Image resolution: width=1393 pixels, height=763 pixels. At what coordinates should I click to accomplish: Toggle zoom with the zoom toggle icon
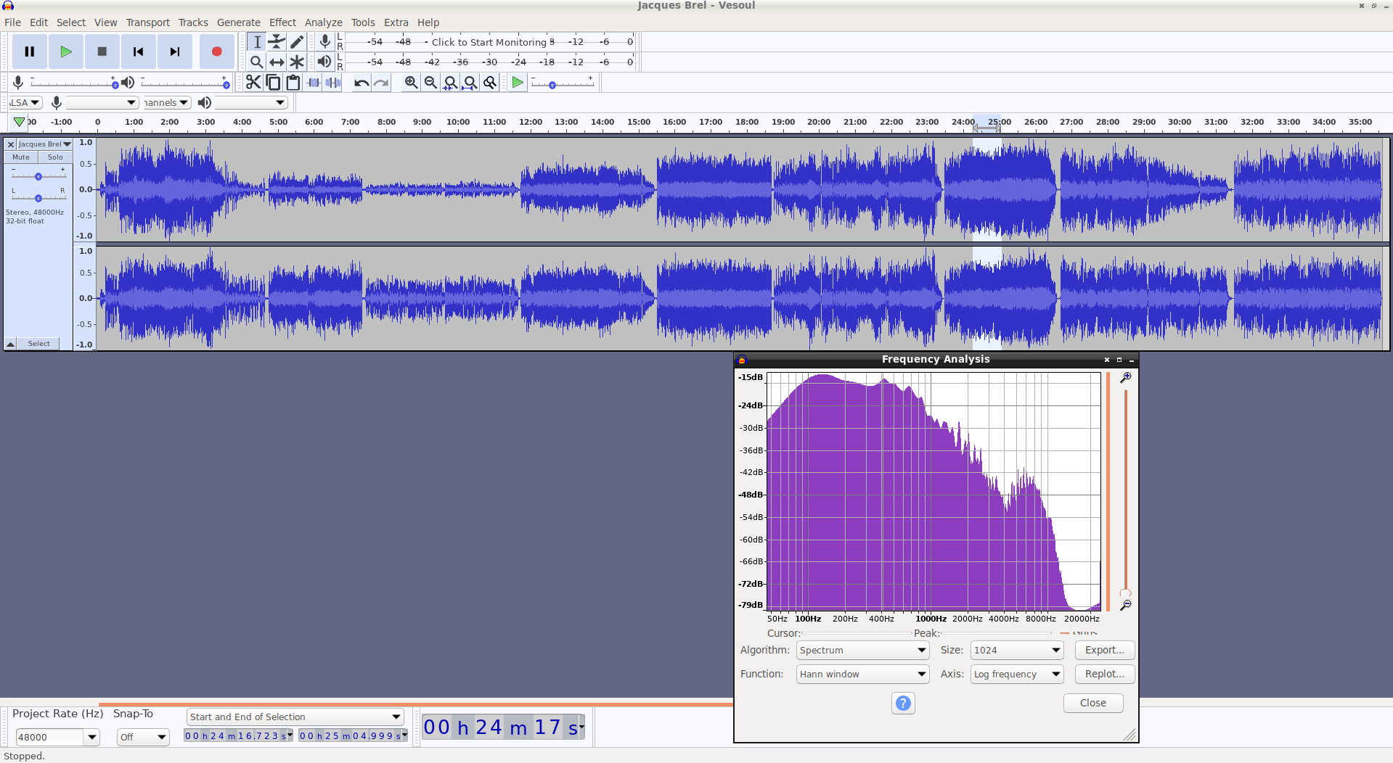490,83
